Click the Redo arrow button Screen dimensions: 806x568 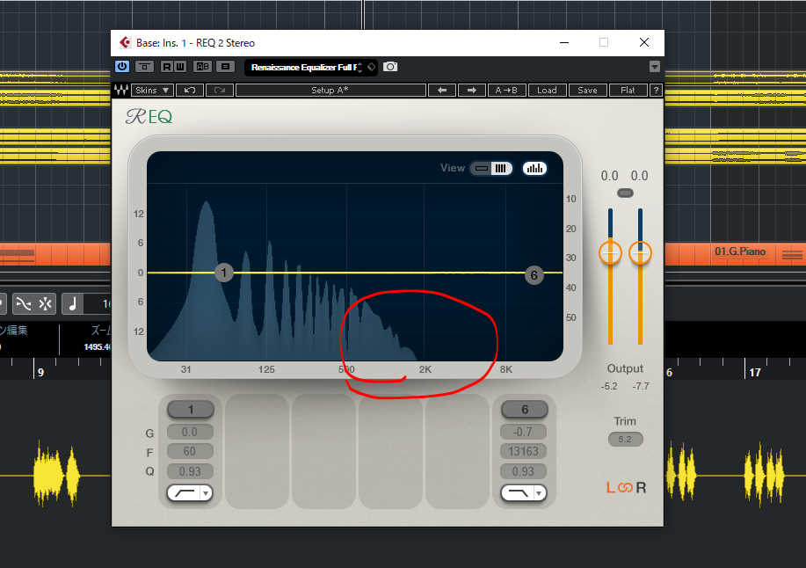click(x=220, y=90)
